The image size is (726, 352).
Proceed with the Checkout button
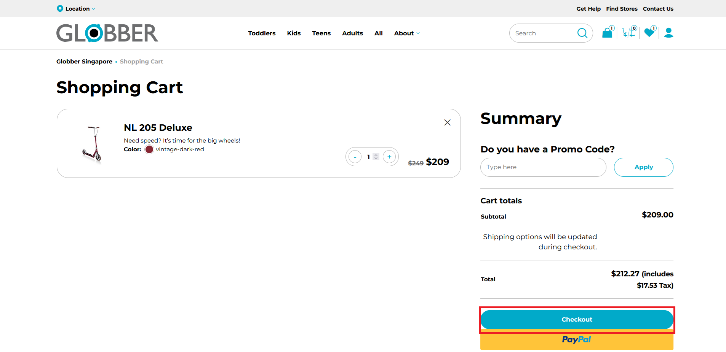click(577, 320)
